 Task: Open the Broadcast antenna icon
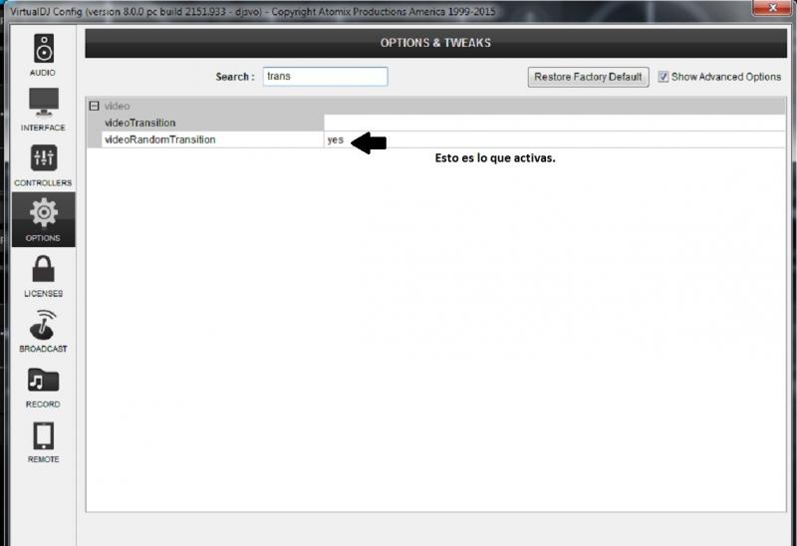pos(43,325)
